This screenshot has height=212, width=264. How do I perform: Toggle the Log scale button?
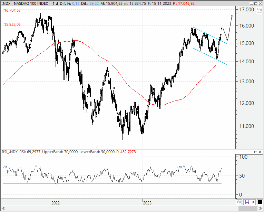(x=259, y=10)
